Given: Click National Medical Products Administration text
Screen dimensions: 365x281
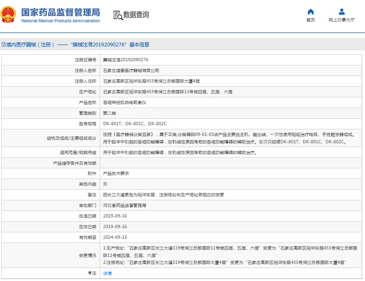Looking at the screenshot, I should pyautogui.click(x=60, y=21).
